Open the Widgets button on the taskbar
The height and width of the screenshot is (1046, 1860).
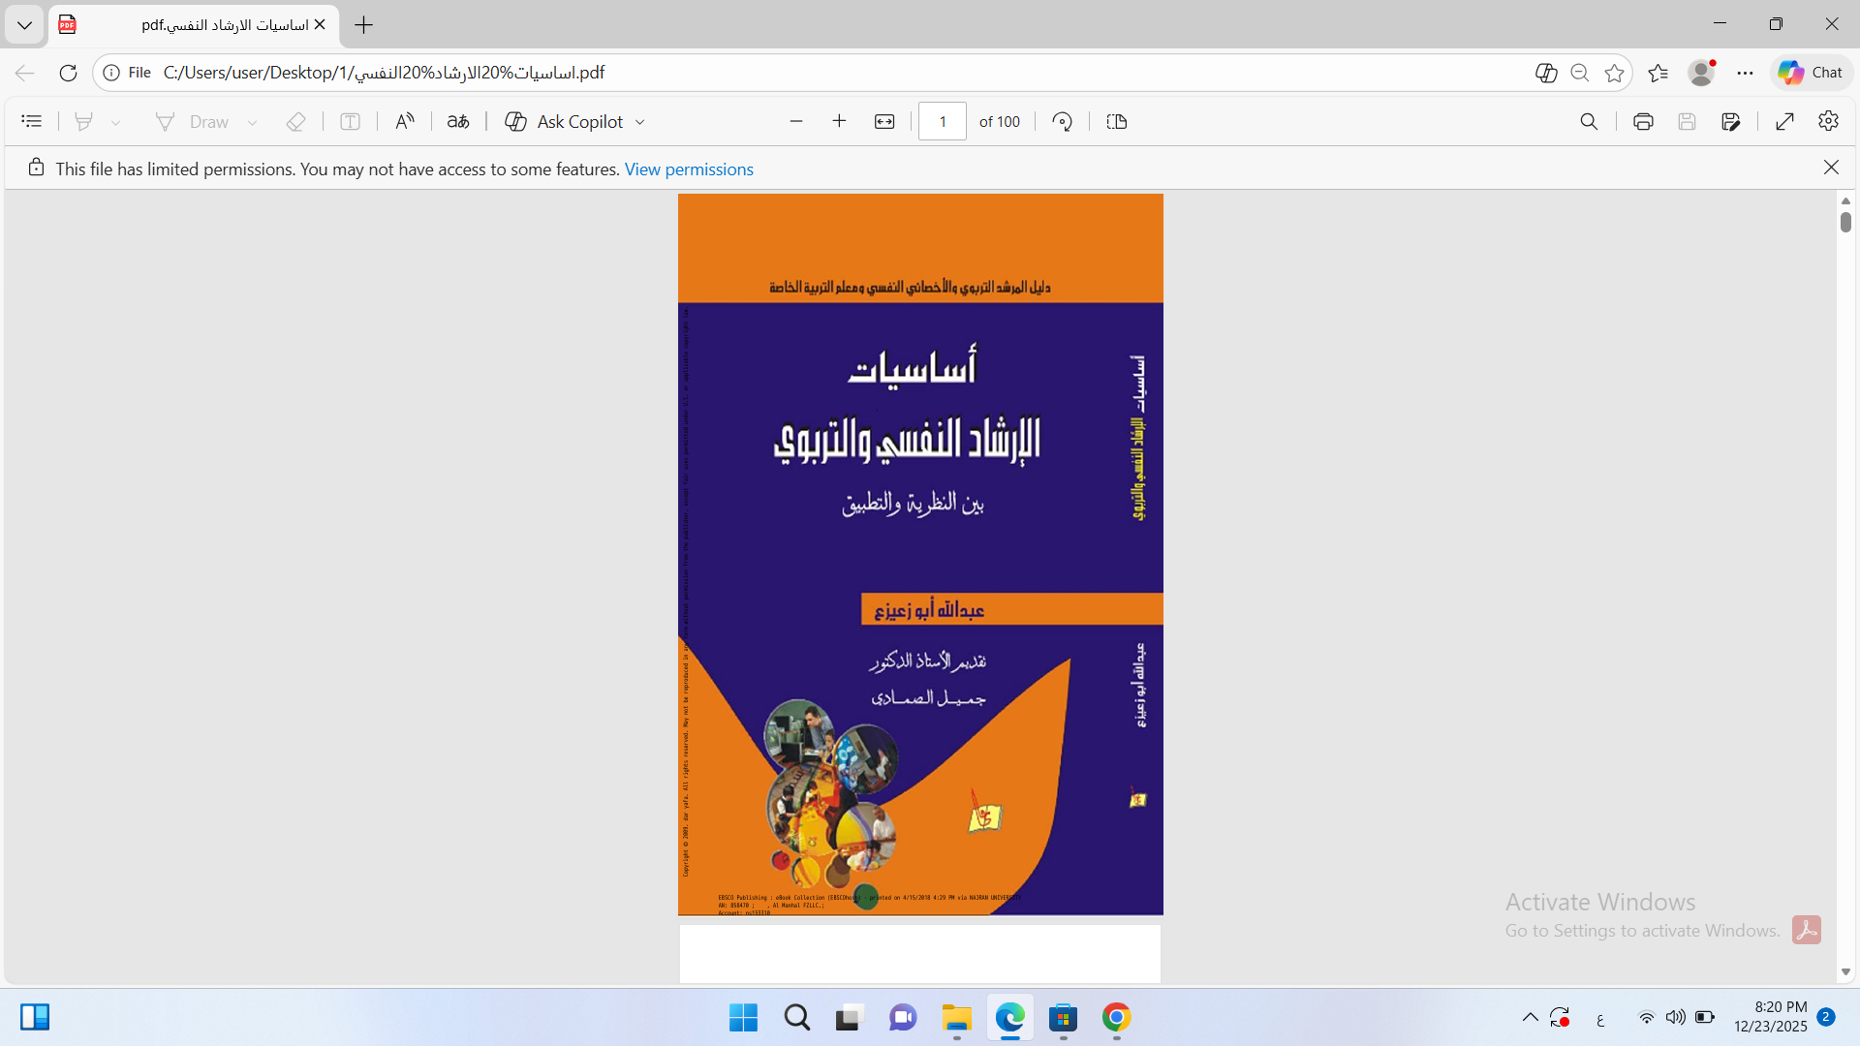click(x=35, y=1017)
